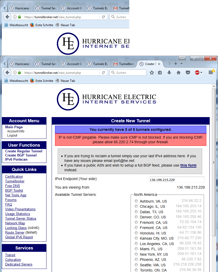This screenshot has width=218, height=272.
Task: Open IPv6 Portscan link
Action: (x=16, y=159)
